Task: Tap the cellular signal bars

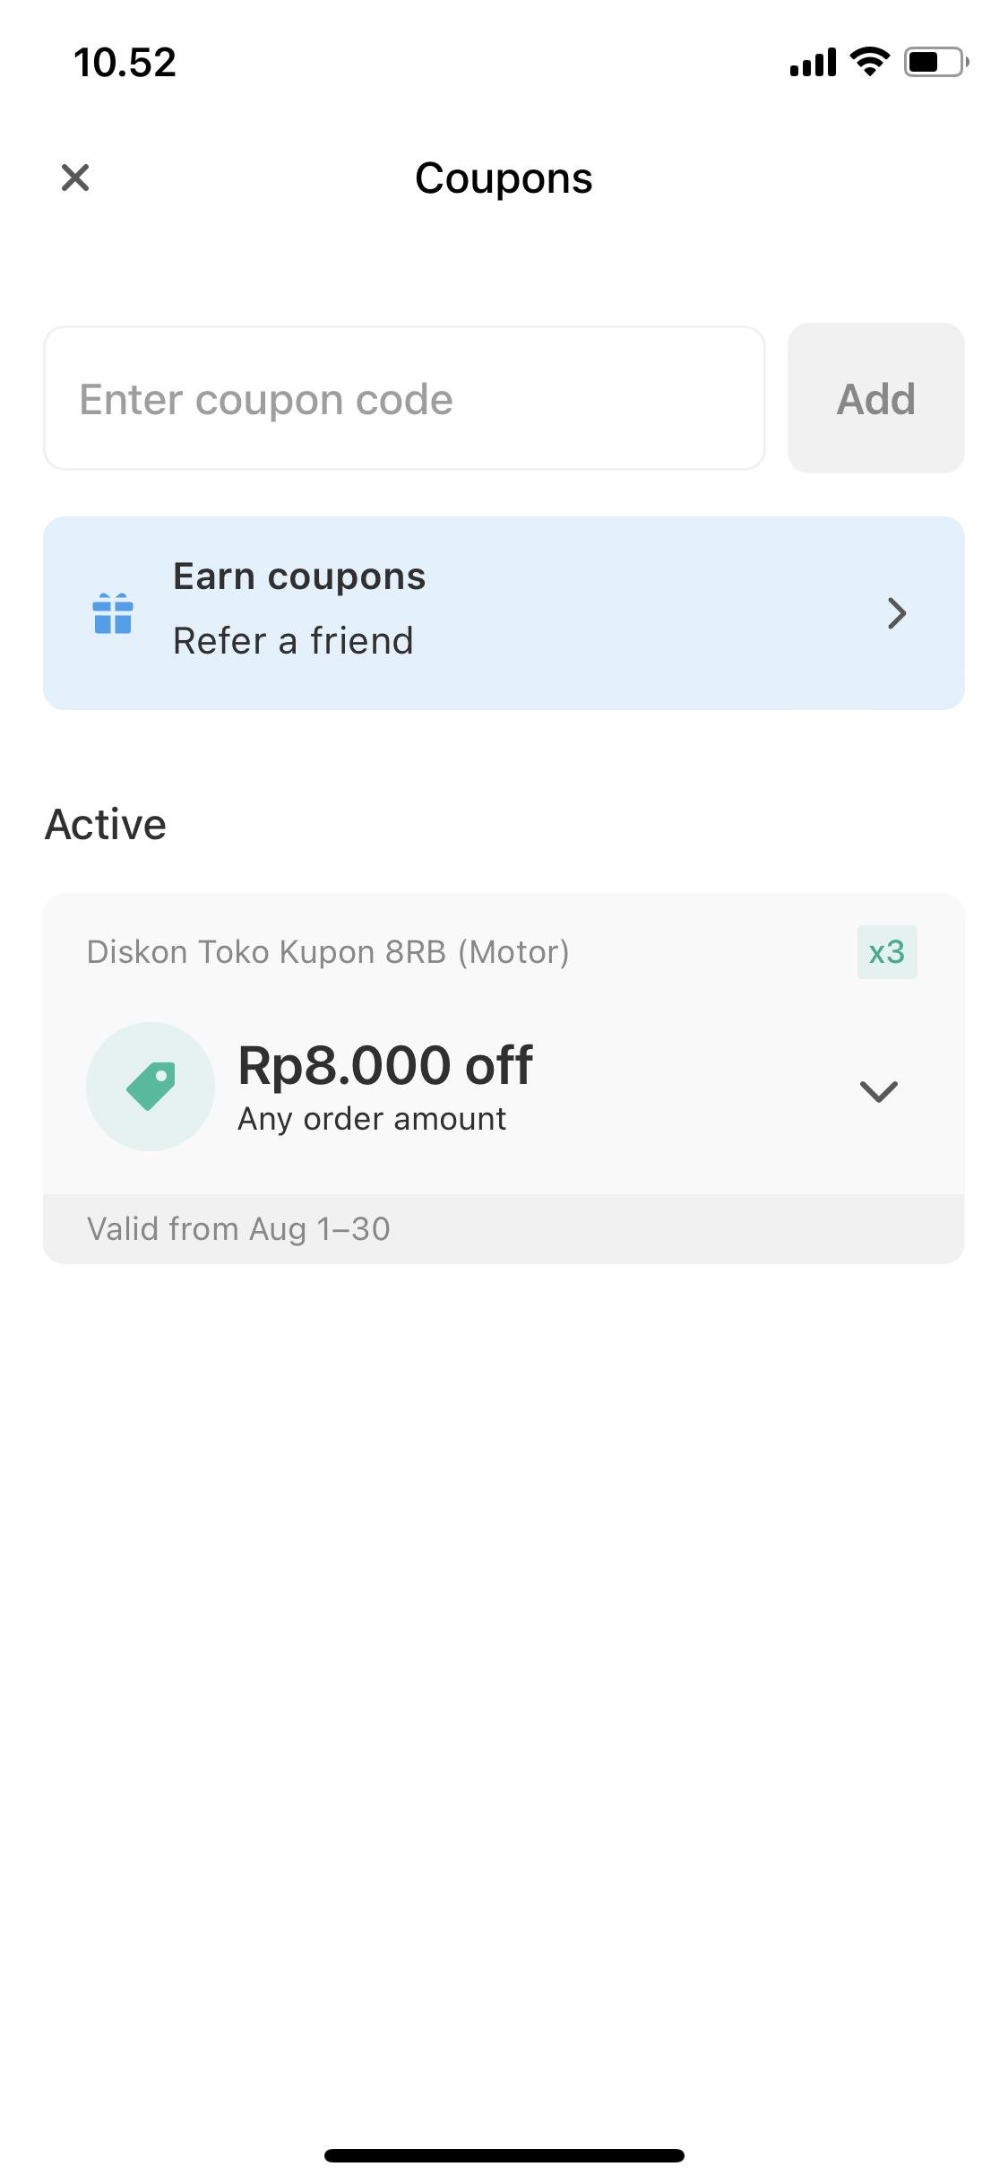Action: [813, 62]
